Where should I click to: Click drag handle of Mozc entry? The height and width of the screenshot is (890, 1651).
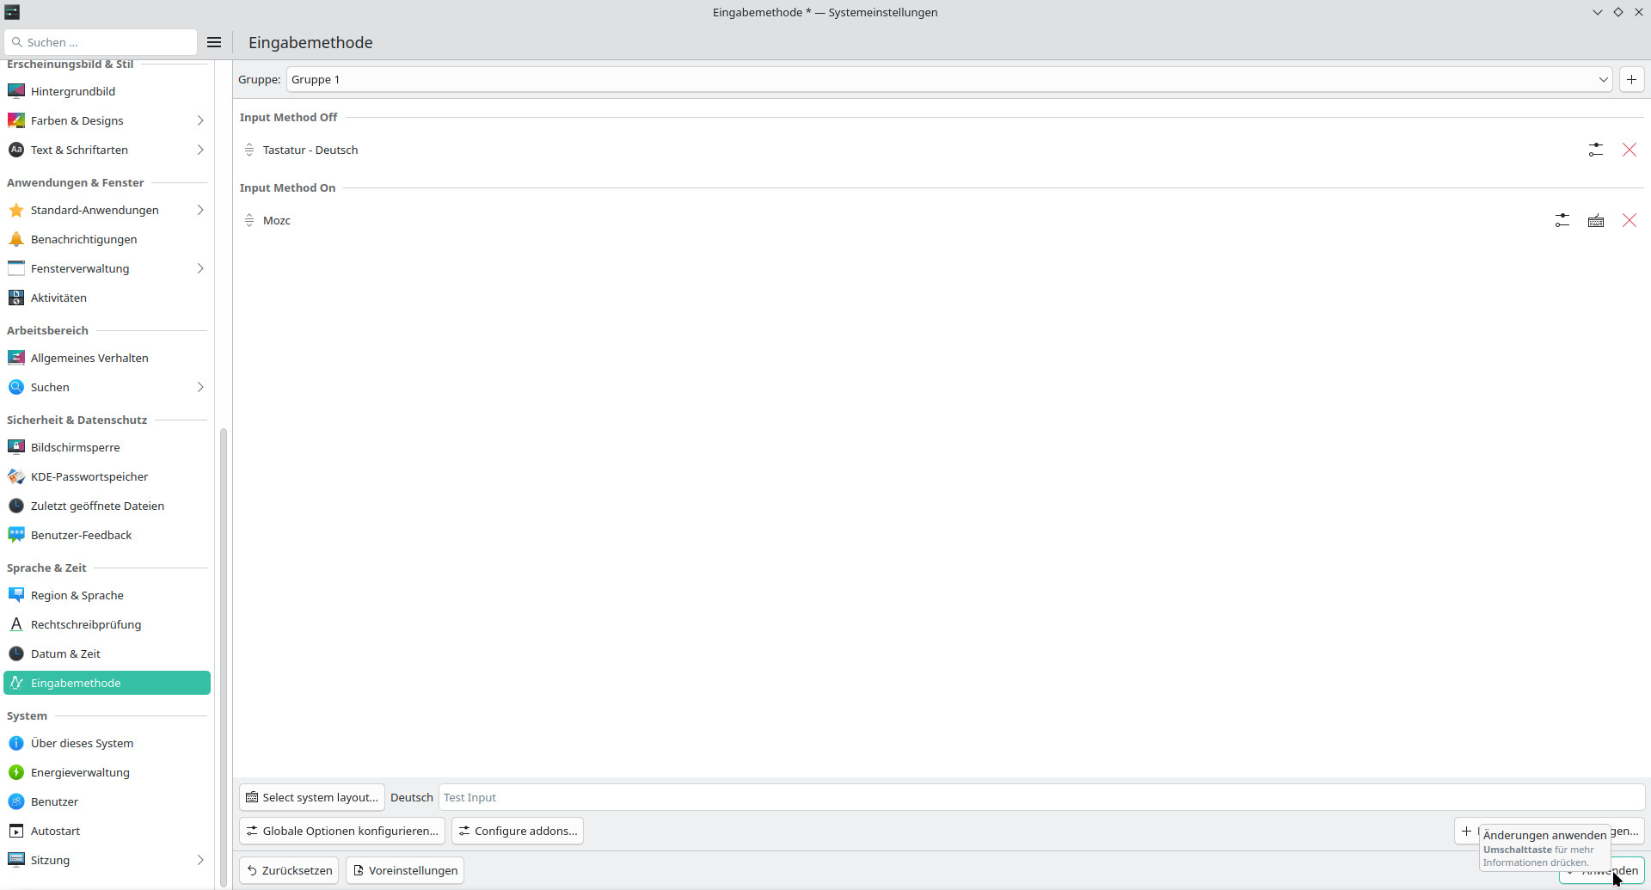coord(249,220)
